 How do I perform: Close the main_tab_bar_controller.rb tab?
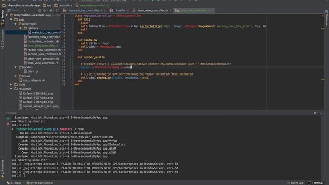[105, 10]
